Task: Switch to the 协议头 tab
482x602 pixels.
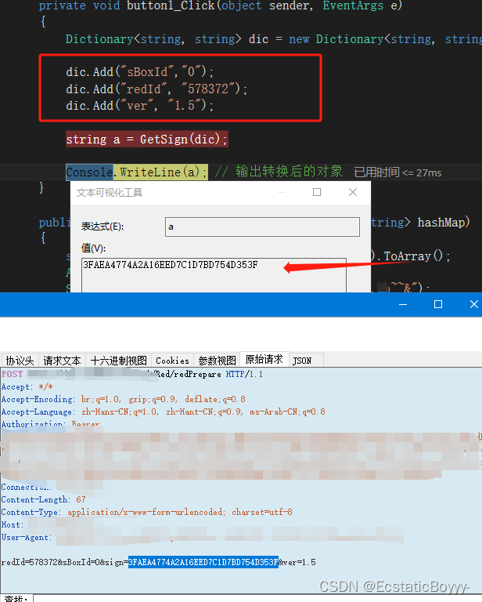Action: click(x=20, y=361)
